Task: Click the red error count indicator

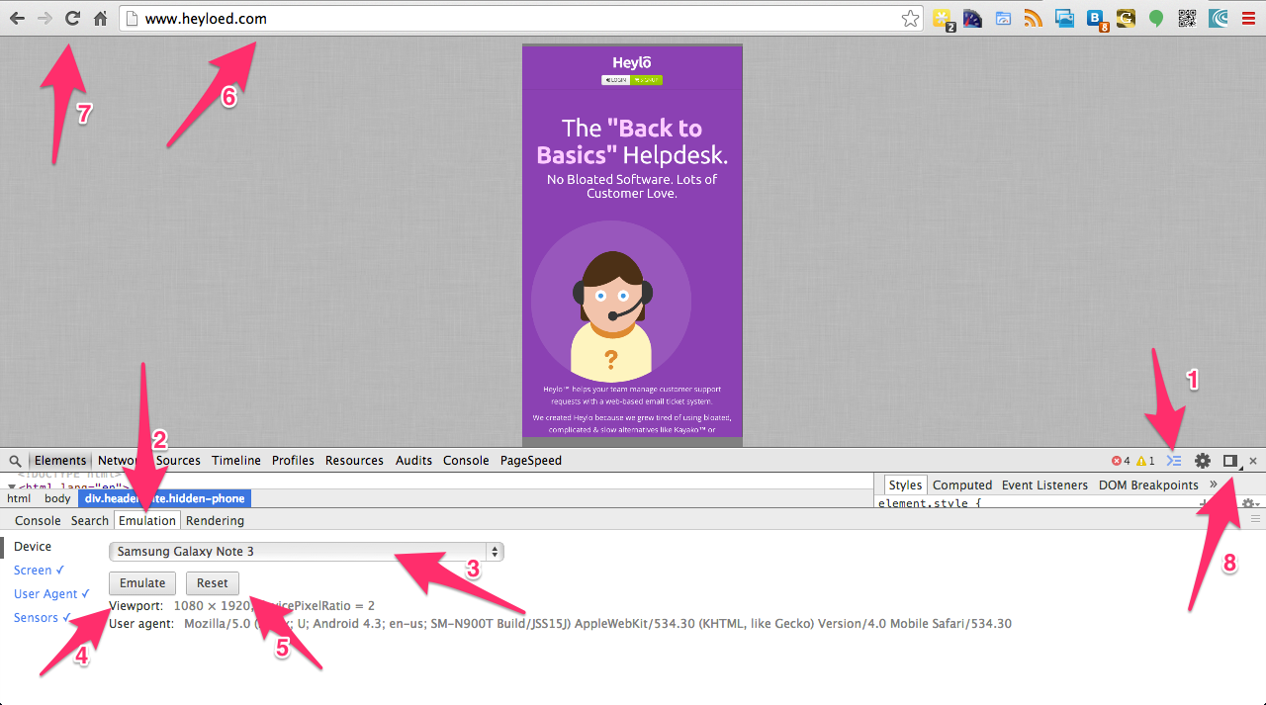Action: click(1121, 461)
